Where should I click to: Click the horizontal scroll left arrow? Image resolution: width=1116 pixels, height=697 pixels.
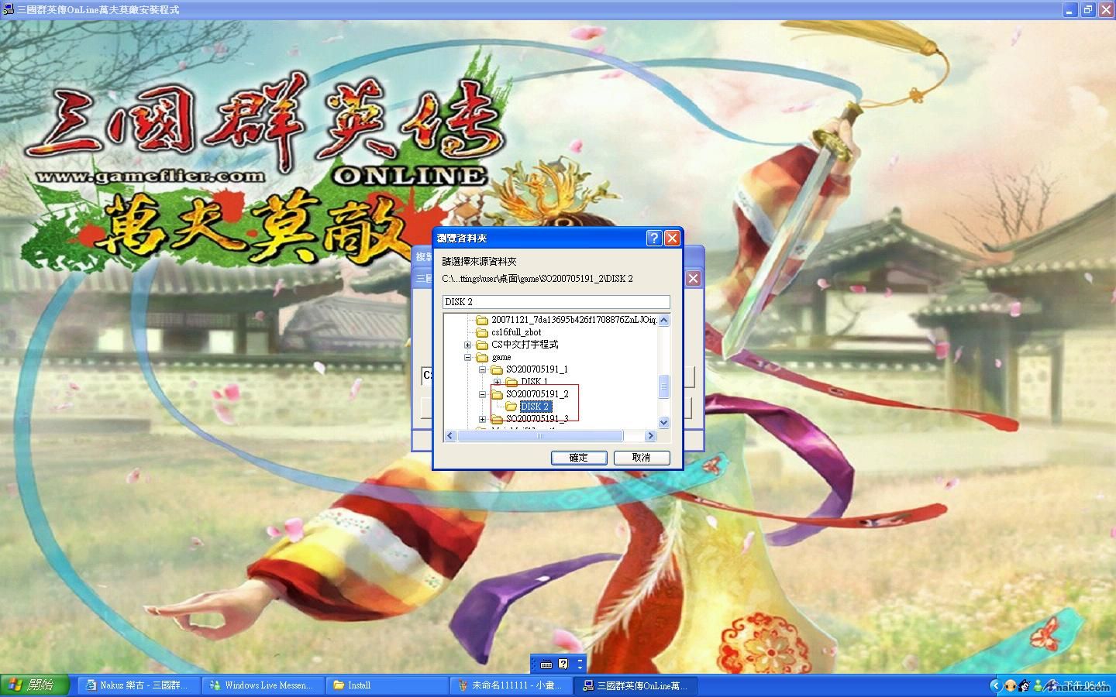[x=450, y=436]
